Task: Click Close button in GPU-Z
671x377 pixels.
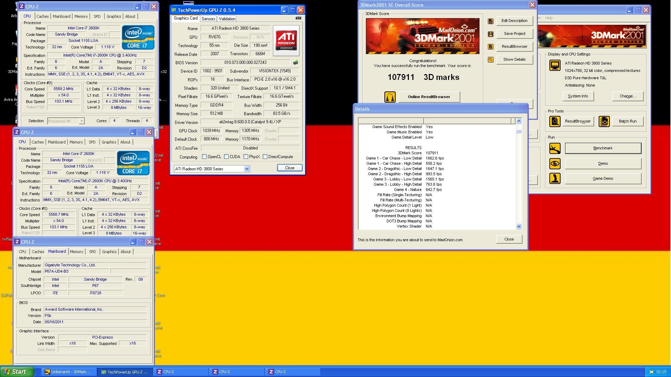Action: pos(290,168)
